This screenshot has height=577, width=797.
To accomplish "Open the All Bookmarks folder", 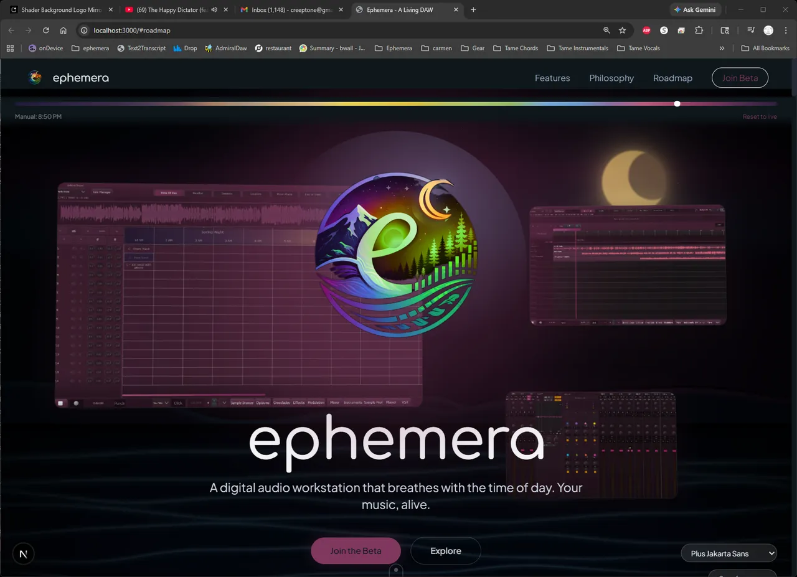I will (x=765, y=48).
